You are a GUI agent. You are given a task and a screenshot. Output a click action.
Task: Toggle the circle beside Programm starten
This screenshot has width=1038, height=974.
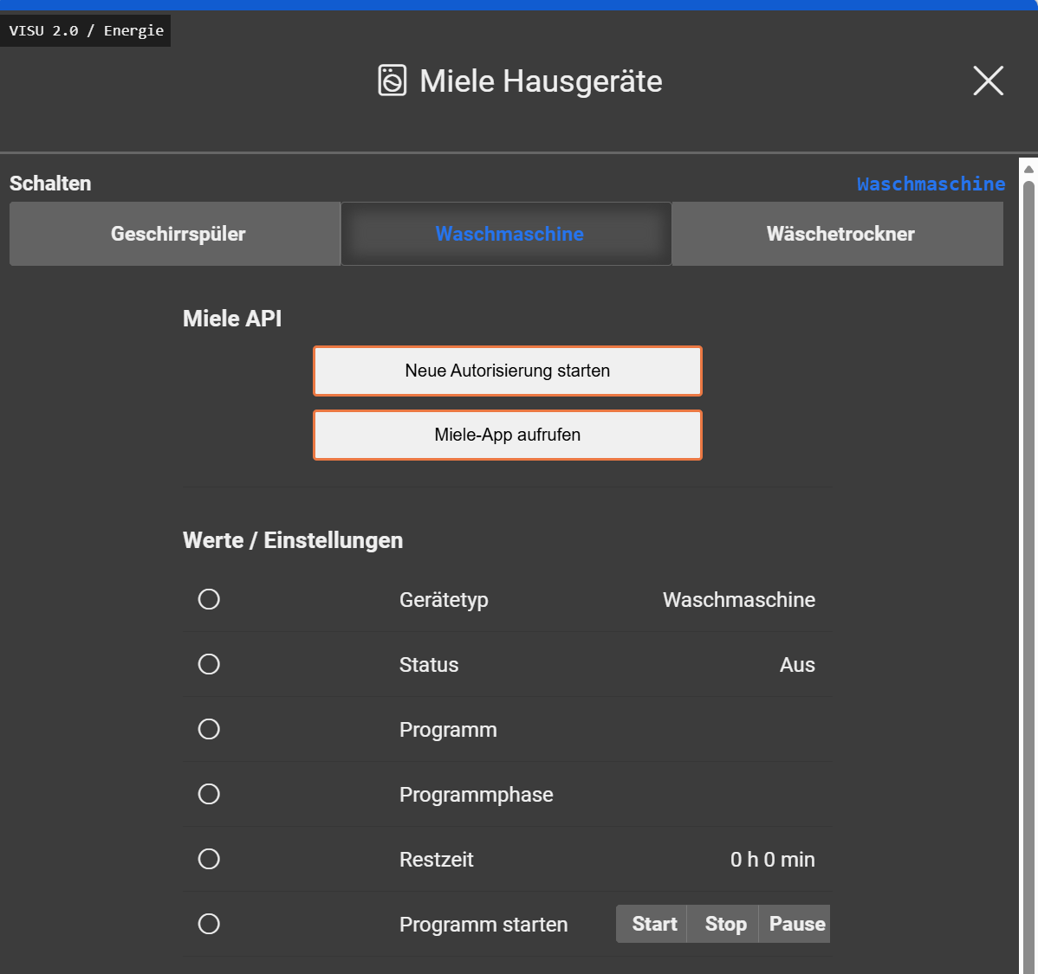(x=209, y=924)
